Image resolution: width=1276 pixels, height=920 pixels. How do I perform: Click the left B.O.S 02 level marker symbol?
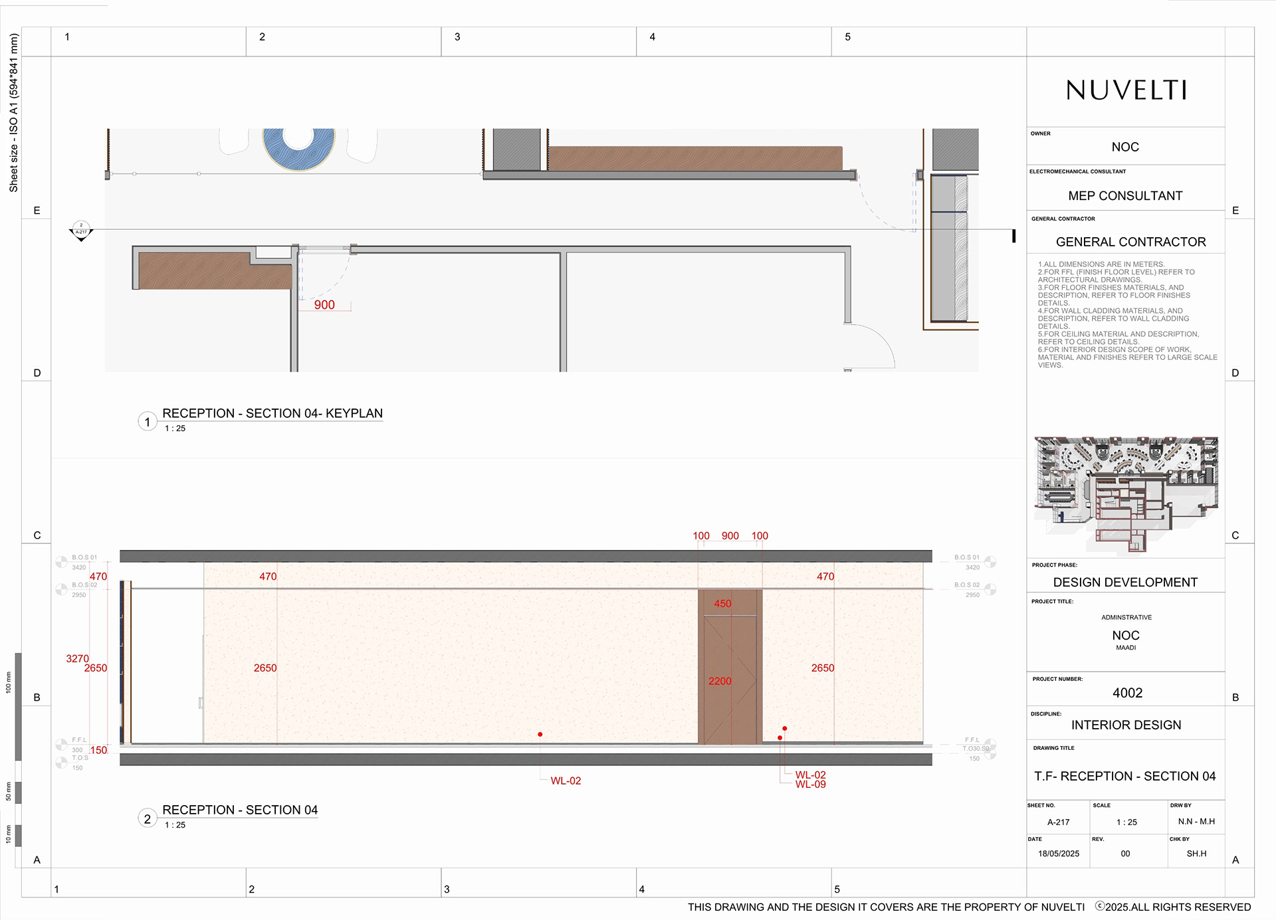[x=61, y=589]
